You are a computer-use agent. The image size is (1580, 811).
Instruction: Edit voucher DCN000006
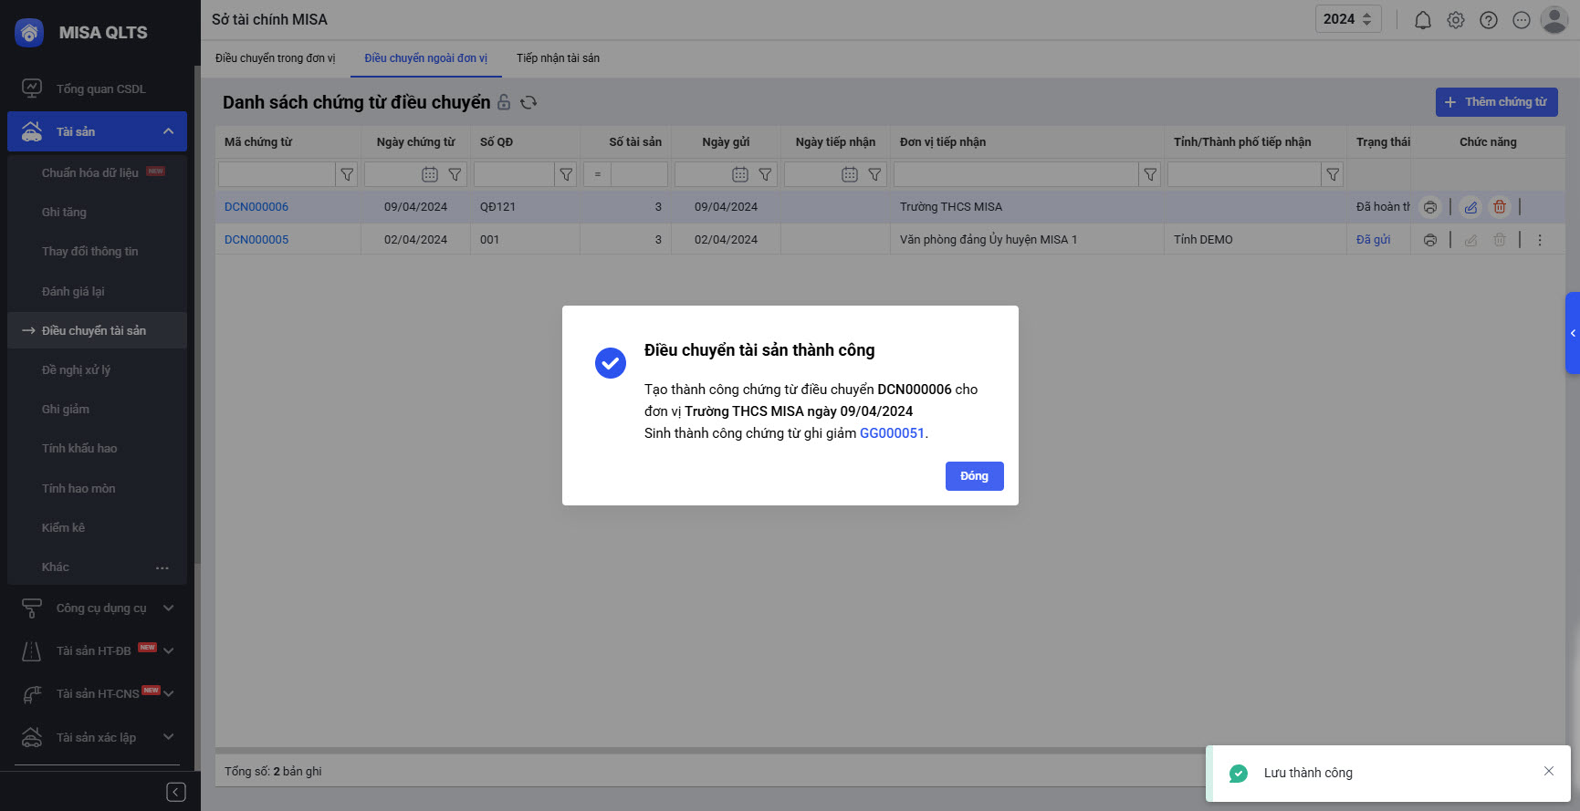tap(1470, 207)
